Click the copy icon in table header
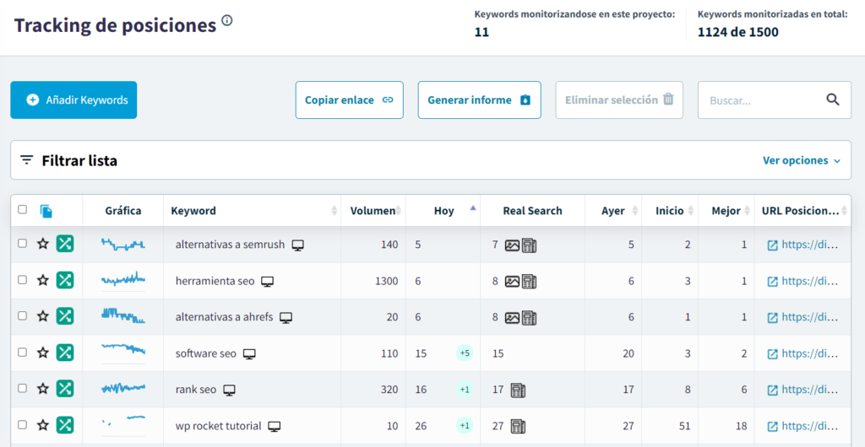 click(46, 211)
